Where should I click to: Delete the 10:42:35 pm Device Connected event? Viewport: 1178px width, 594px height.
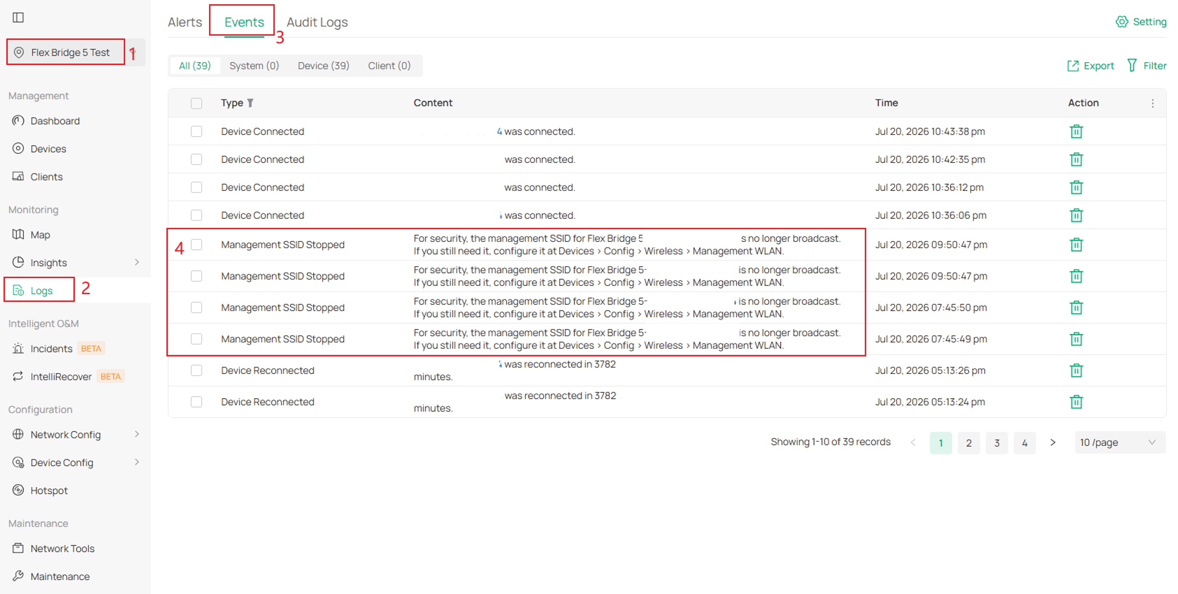(1076, 159)
